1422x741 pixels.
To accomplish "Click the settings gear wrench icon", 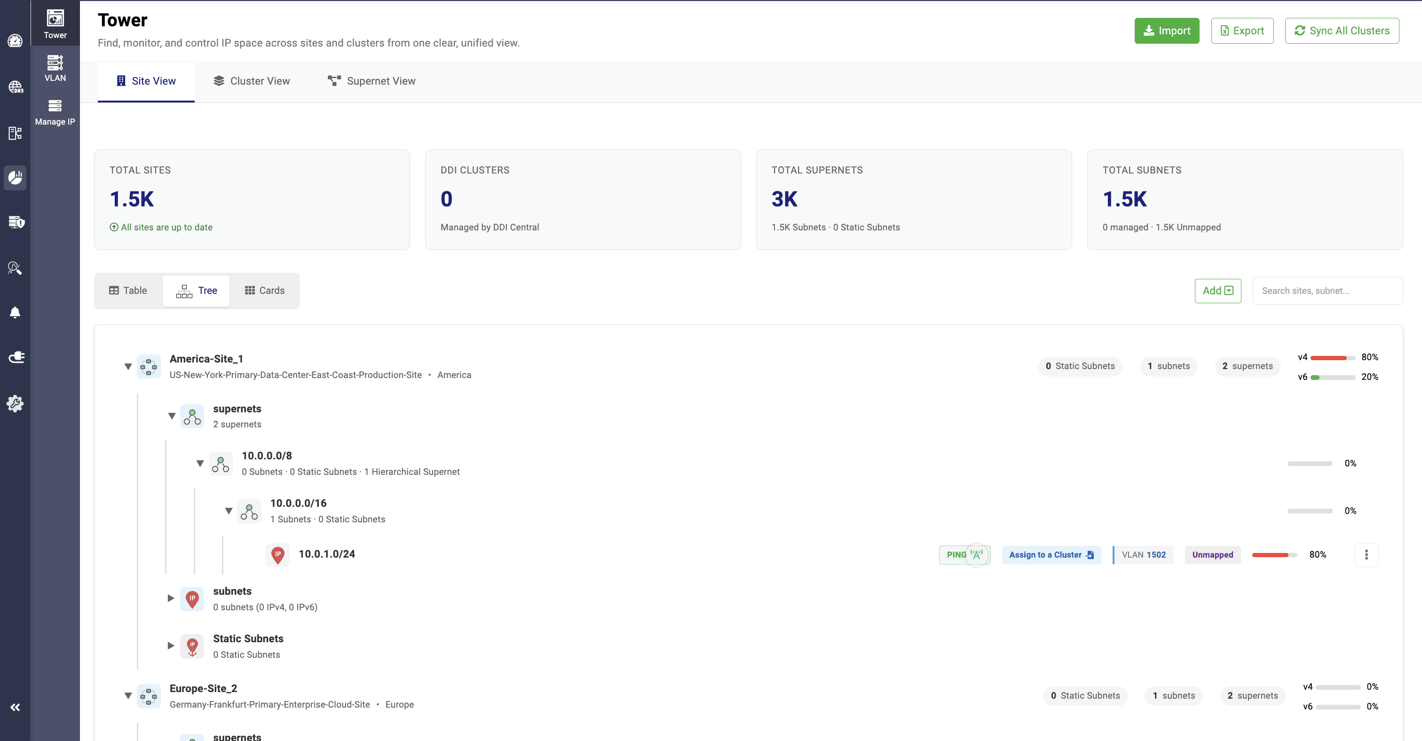I will pyautogui.click(x=15, y=403).
